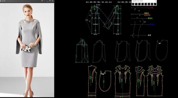
Task: Close the dress photo viewer window
Action: point(53,1)
